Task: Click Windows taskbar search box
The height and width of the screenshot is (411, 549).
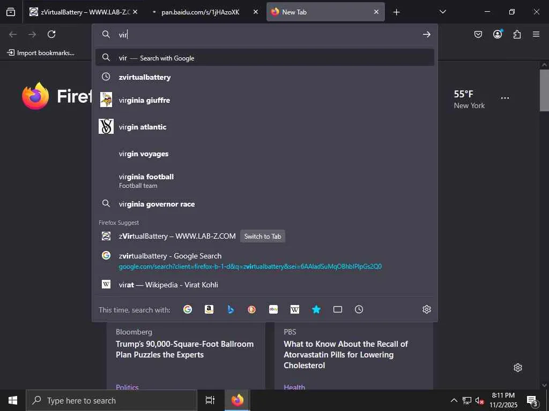Action: click(x=112, y=400)
